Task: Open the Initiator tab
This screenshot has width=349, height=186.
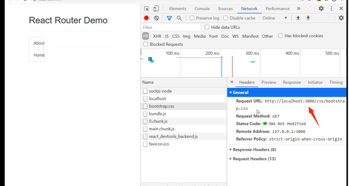Action: (x=315, y=82)
